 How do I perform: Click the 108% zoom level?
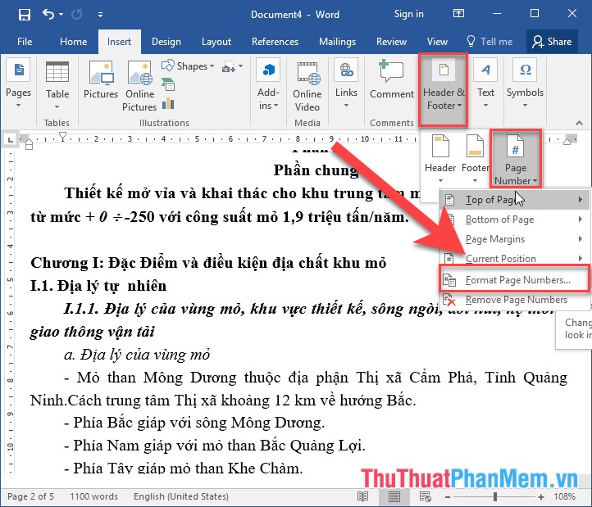click(565, 496)
